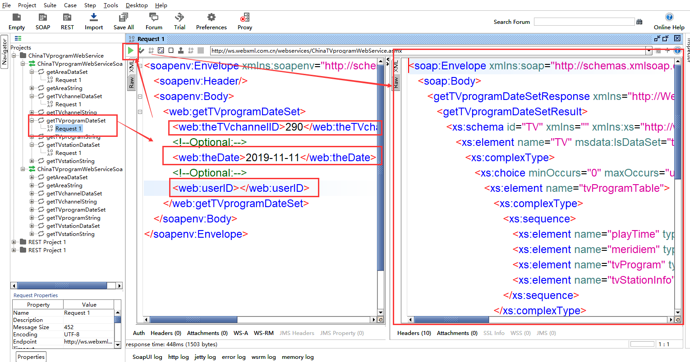Open the endpoint URL dropdown

(649, 51)
